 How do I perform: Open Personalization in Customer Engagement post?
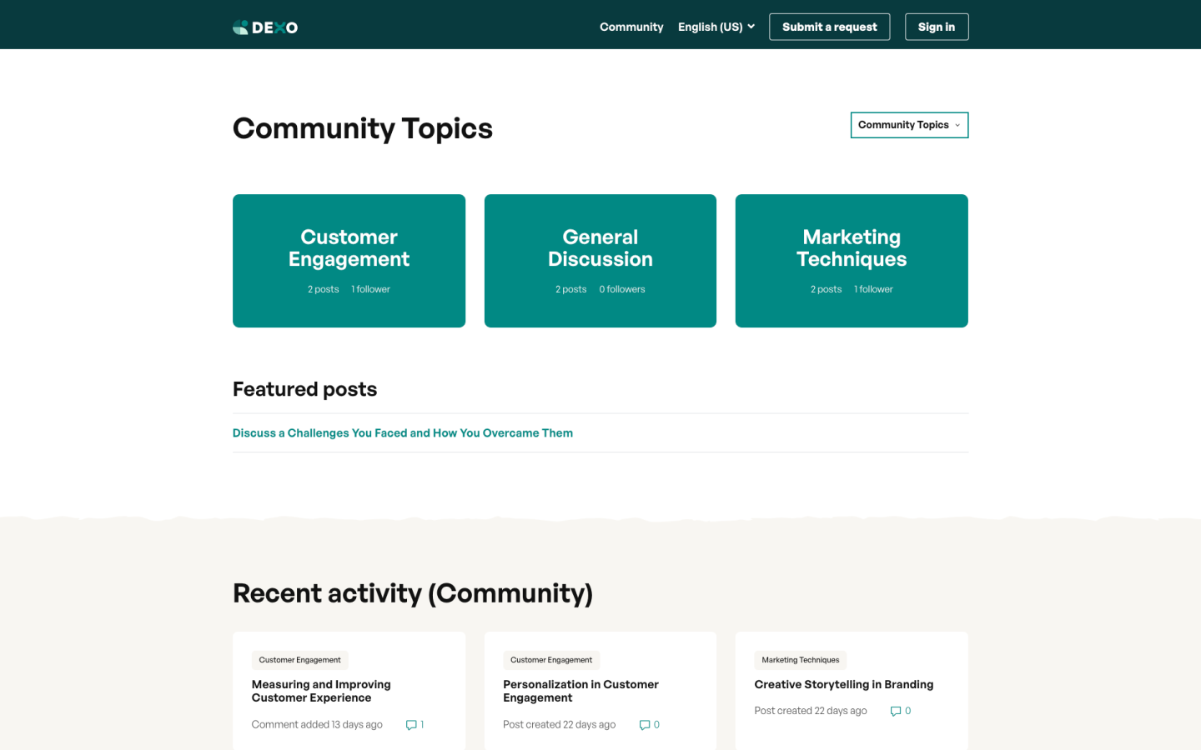point(580,691)
